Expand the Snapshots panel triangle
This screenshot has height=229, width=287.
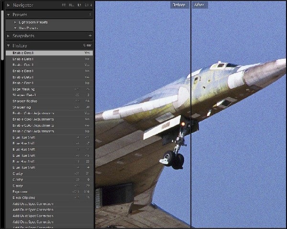tap(8, 36)
